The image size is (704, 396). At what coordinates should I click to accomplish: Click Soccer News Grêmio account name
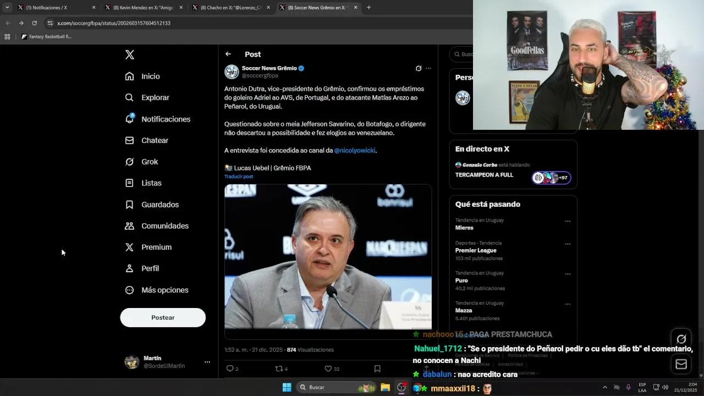269,68
